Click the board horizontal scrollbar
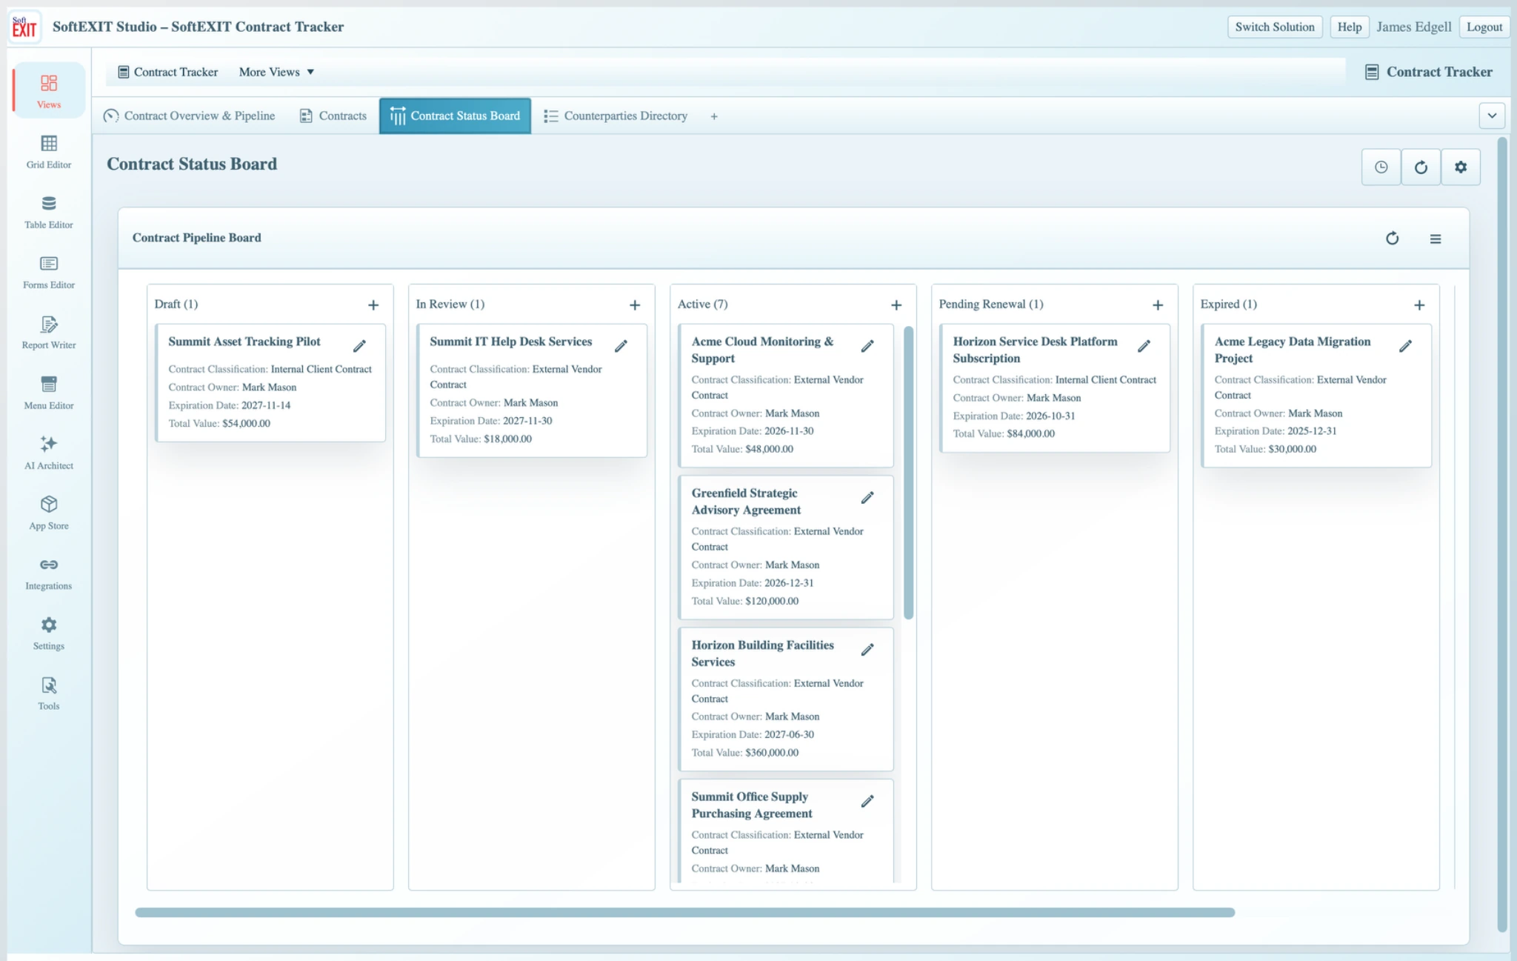This screenshot has width=1517, height=961. click(684, 912)
